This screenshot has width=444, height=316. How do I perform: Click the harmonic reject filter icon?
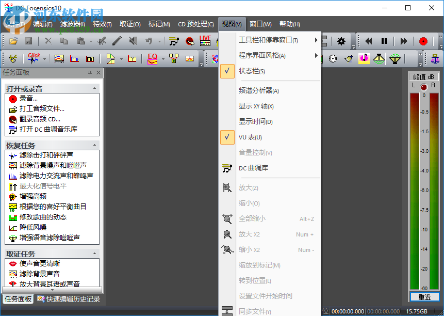click(x=74, y=59)
